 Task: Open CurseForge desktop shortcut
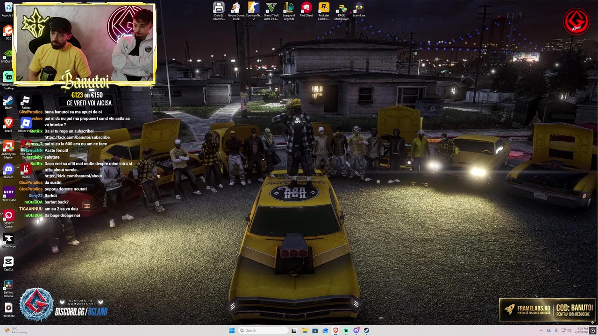tap(8, 240)
